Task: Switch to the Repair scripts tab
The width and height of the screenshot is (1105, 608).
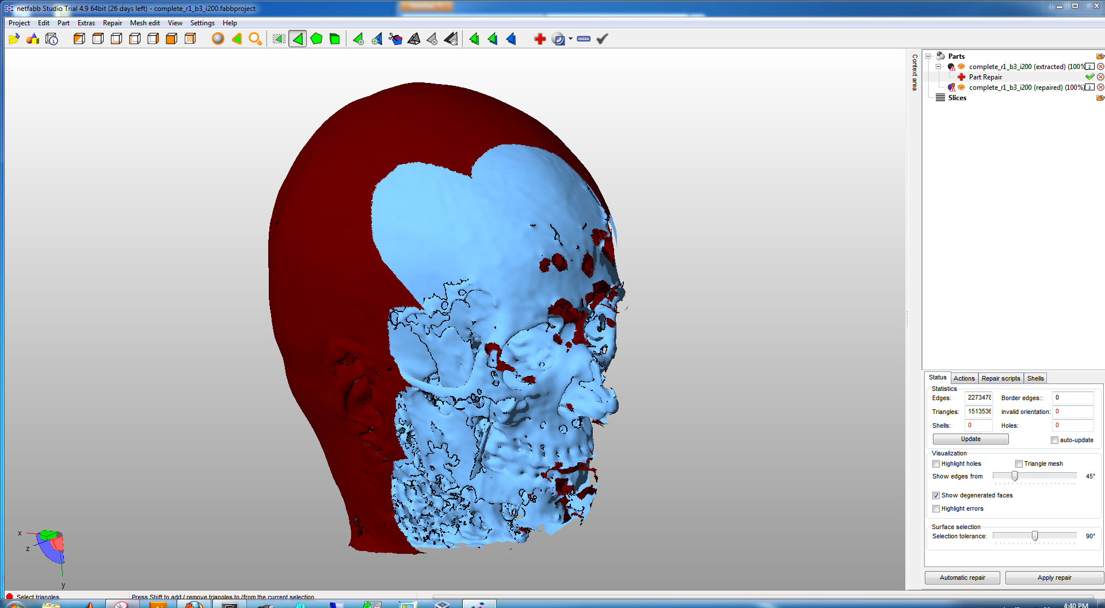Action: pos(1000,378)
